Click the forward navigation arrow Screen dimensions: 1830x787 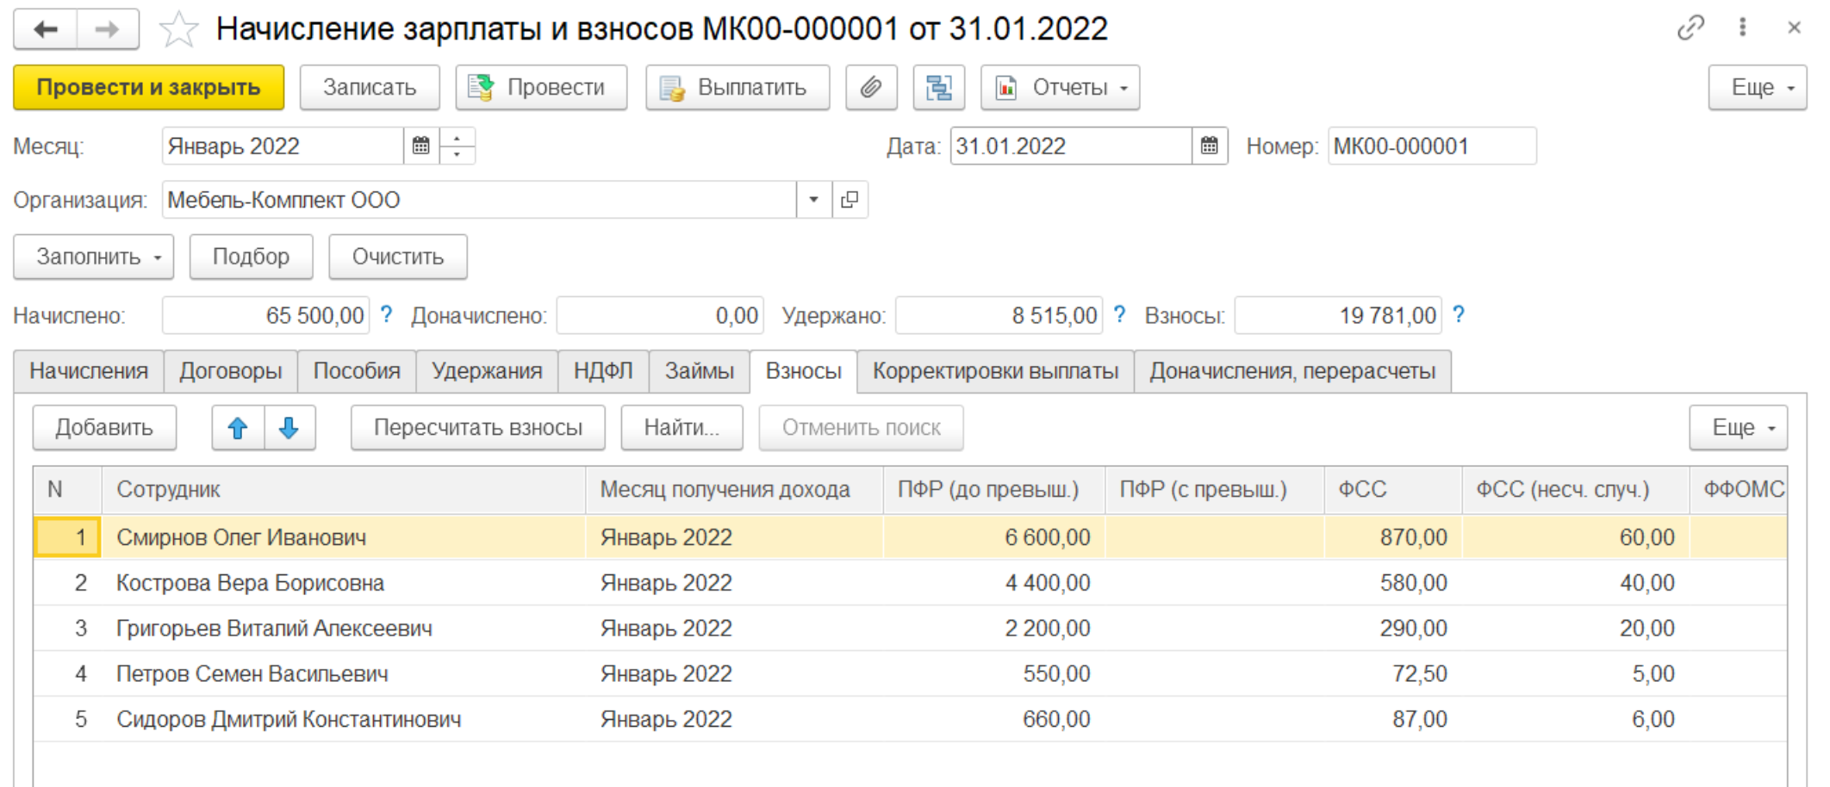click(108, 30)
